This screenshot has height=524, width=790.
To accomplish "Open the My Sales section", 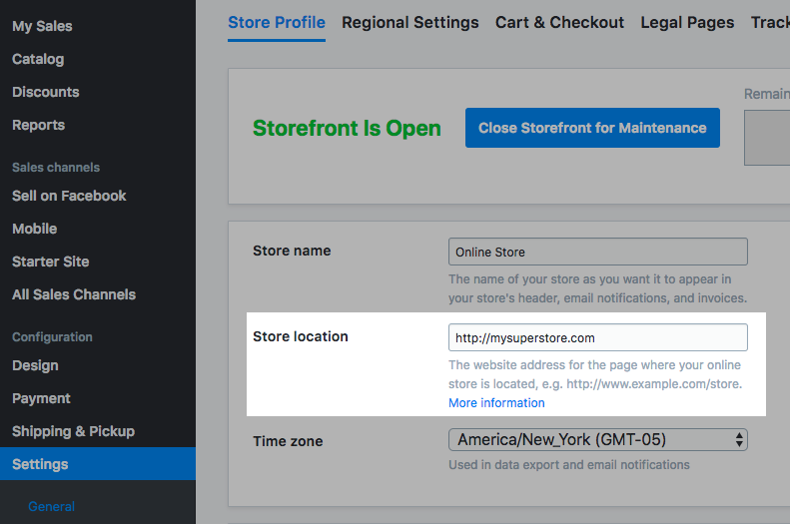I will [42, 26].
